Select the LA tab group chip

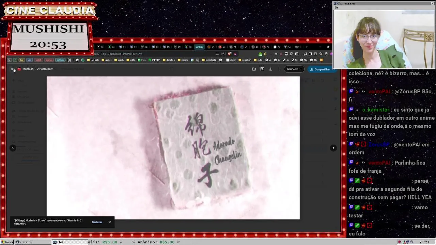click(22, 60)
